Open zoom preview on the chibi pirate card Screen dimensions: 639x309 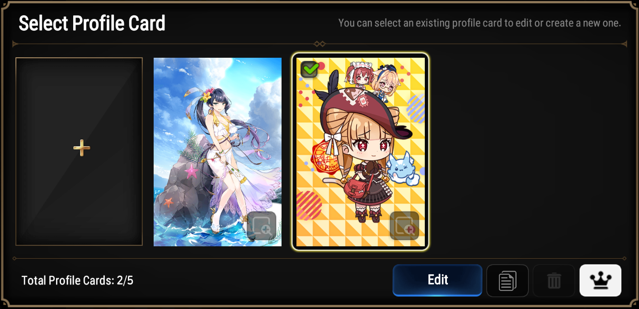coord(404,226)
